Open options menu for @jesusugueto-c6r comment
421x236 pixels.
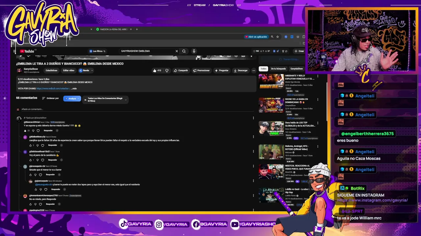[253, 166]
